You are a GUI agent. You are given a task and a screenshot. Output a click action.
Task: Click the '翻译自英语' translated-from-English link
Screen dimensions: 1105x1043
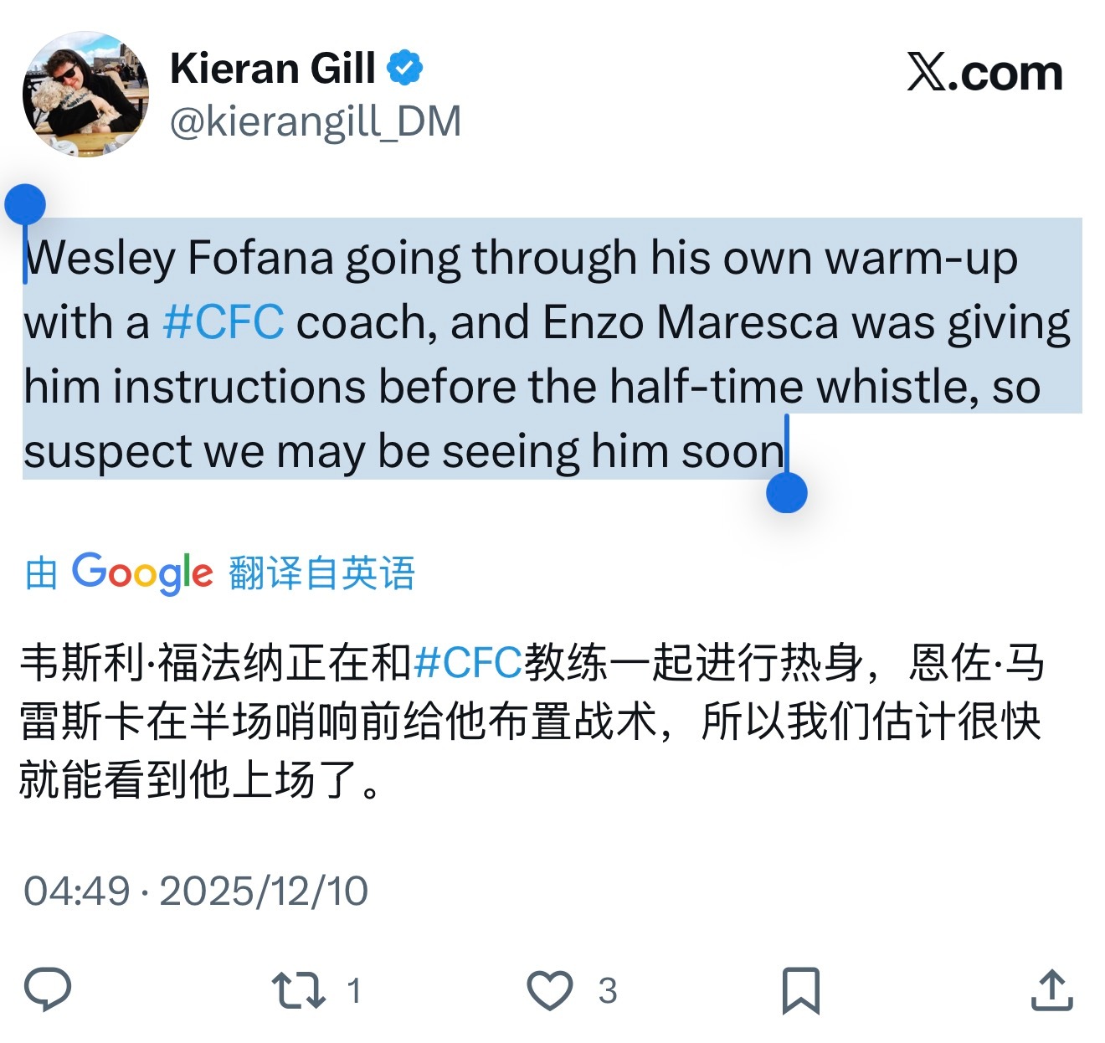click(322, 573)
